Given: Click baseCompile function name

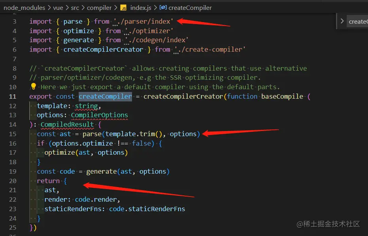Looking at the screenshot, I should pos(282,96).
